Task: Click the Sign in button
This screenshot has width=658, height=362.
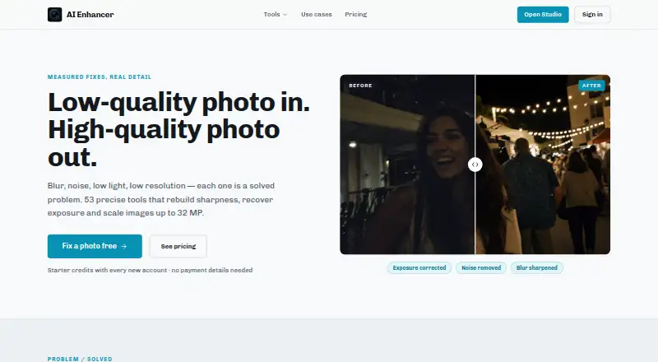Action: point(592,14)
